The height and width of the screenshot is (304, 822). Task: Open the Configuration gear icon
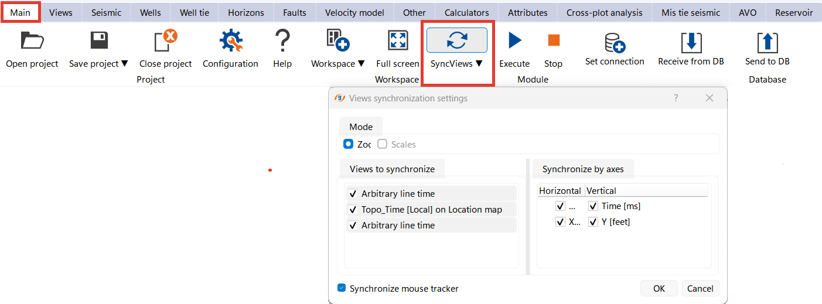[230, 41]
